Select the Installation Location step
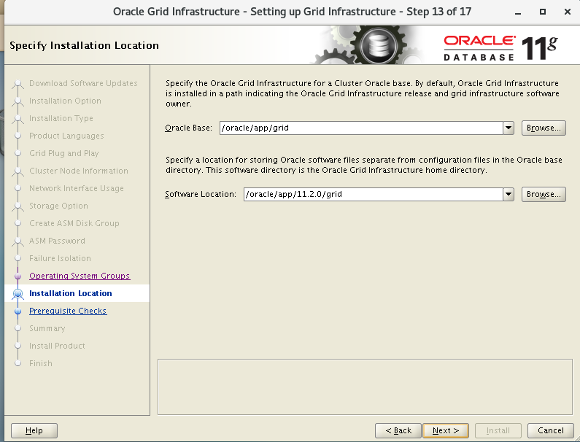 (71, 293)
